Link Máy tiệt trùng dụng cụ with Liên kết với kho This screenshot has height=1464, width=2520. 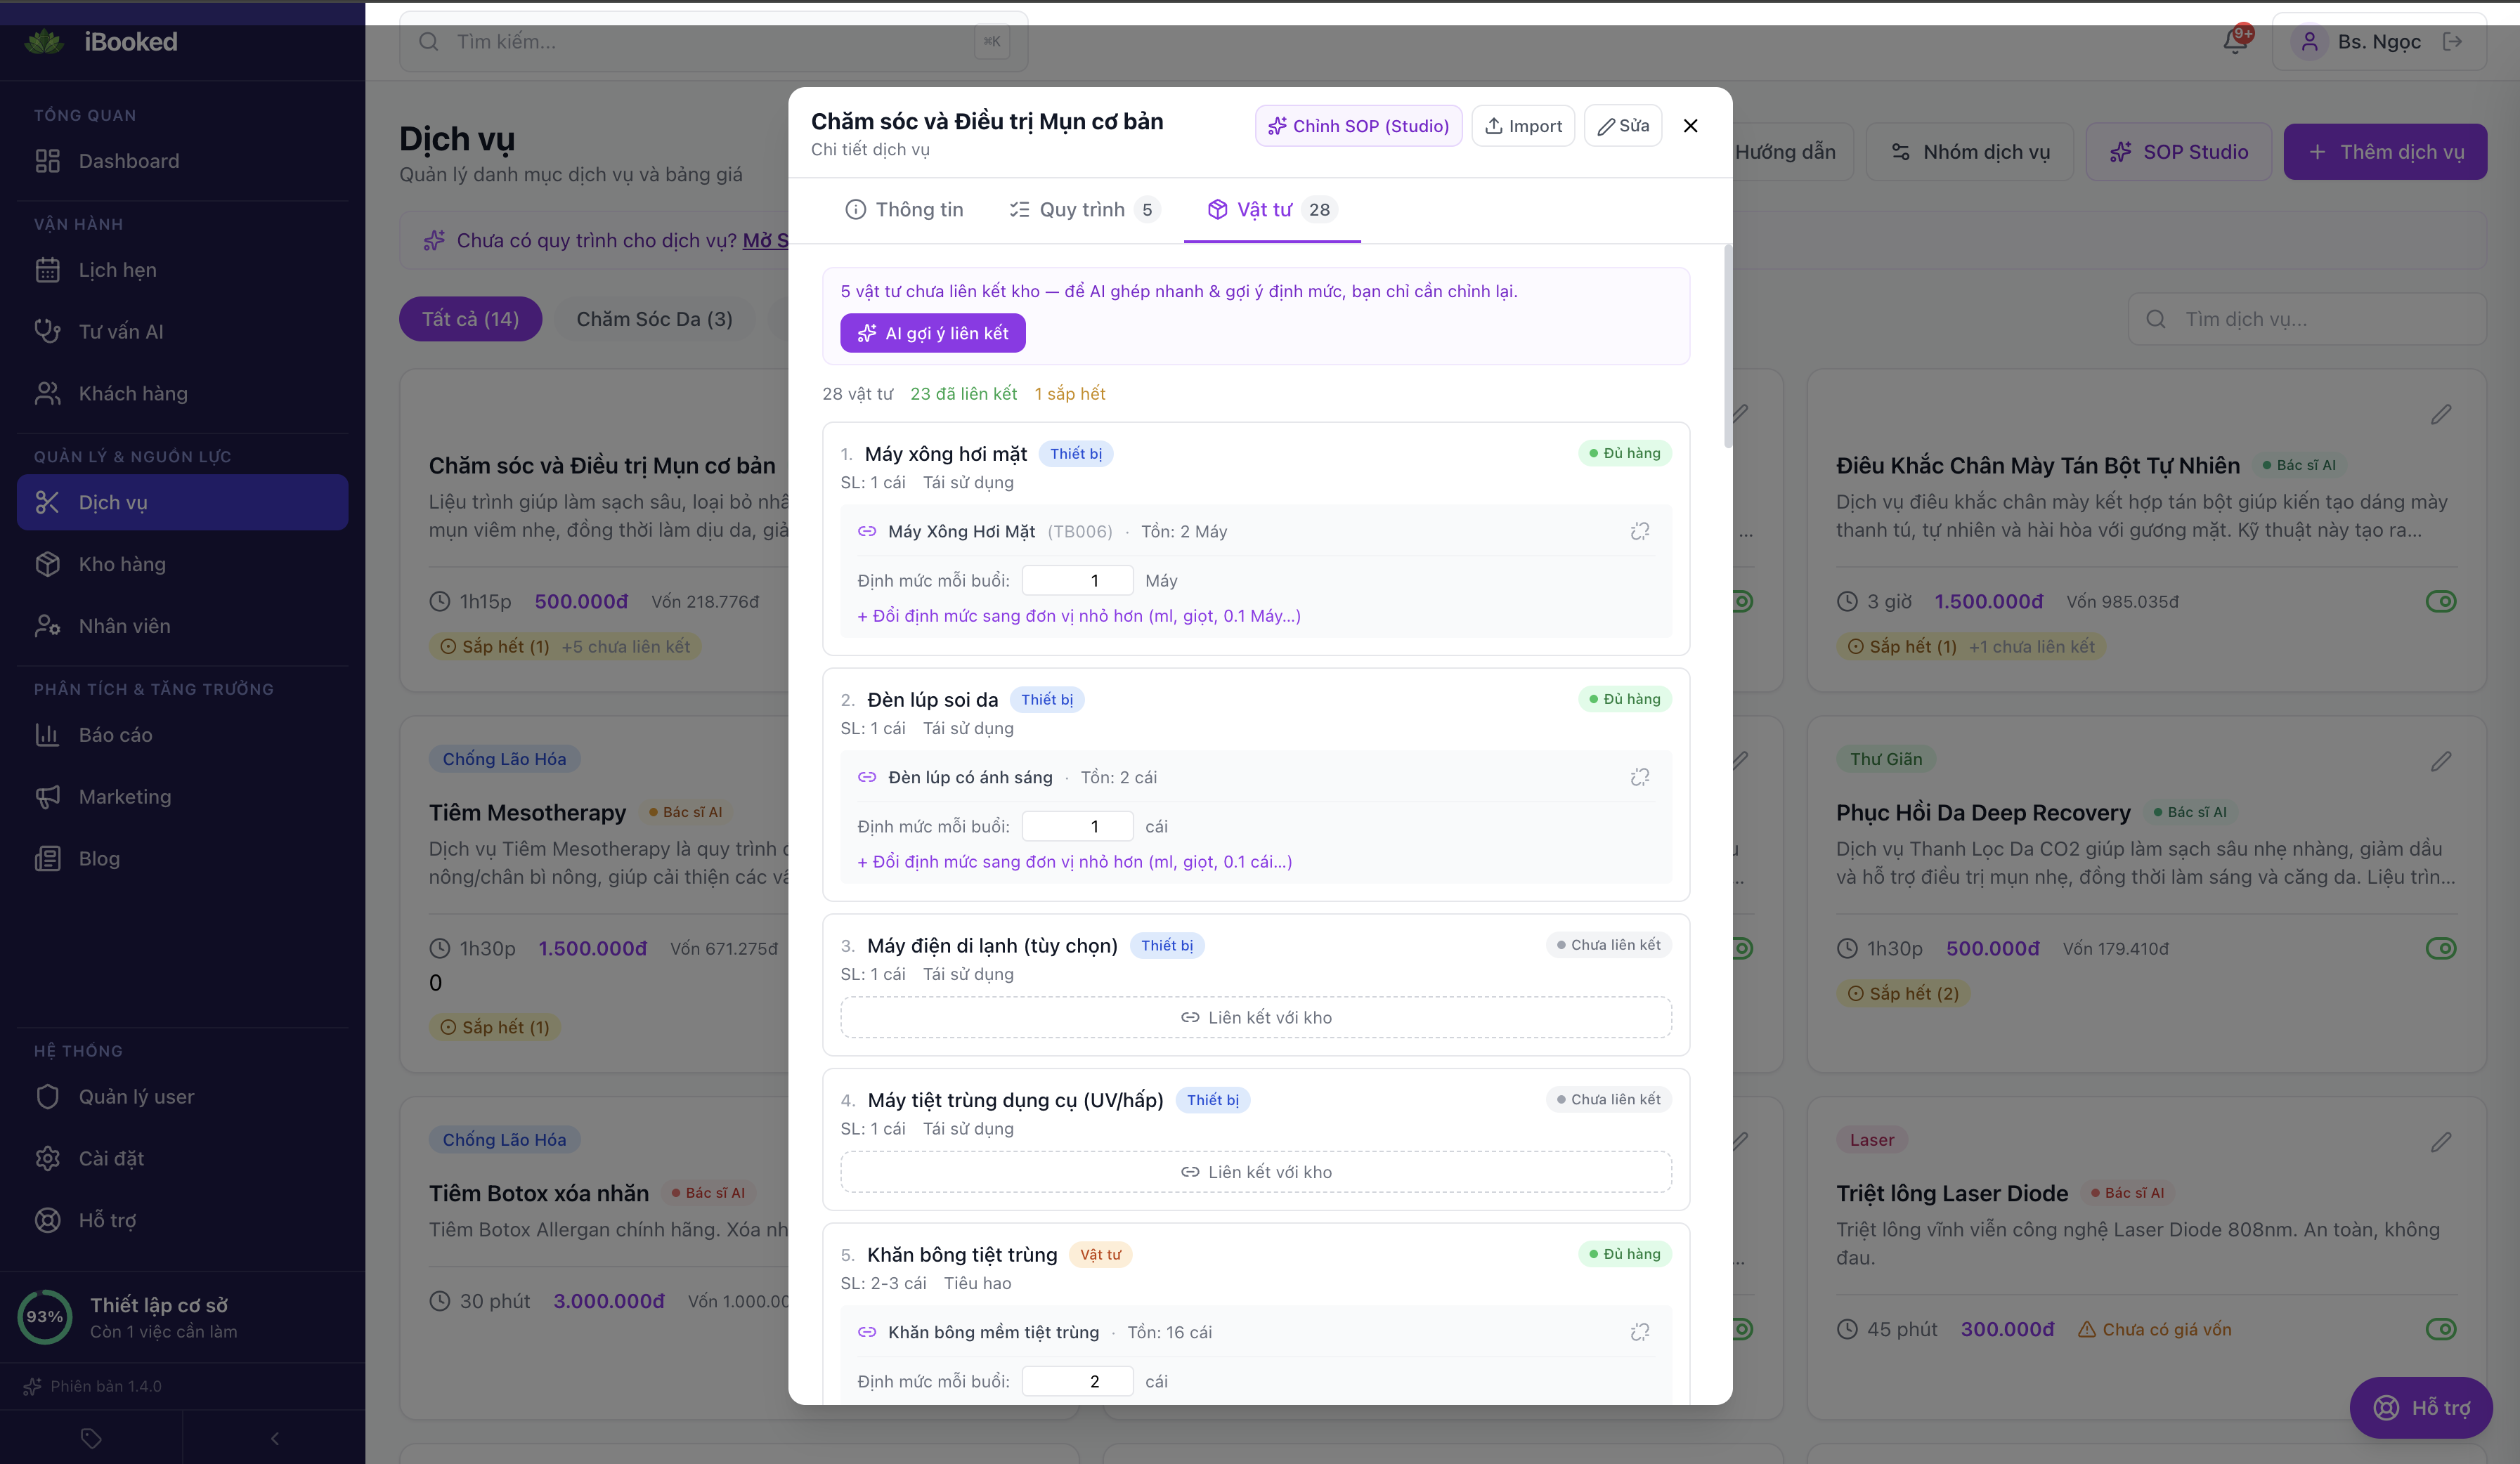pyautogui.click(x=1256, y=1172)
